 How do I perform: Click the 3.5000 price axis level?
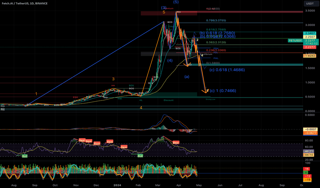pos(310,11)
